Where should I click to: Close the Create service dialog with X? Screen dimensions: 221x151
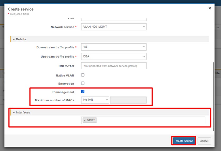[210, 8]
